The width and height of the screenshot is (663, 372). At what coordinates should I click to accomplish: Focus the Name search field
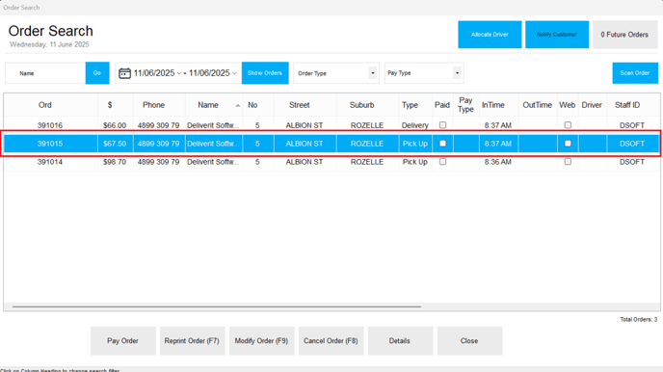(45, 73)
